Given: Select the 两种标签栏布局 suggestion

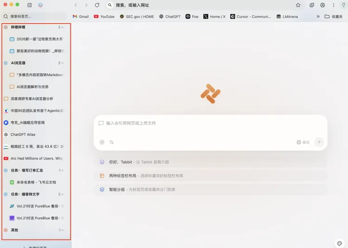Looking at the screenshot, I should tap(122, 176).
